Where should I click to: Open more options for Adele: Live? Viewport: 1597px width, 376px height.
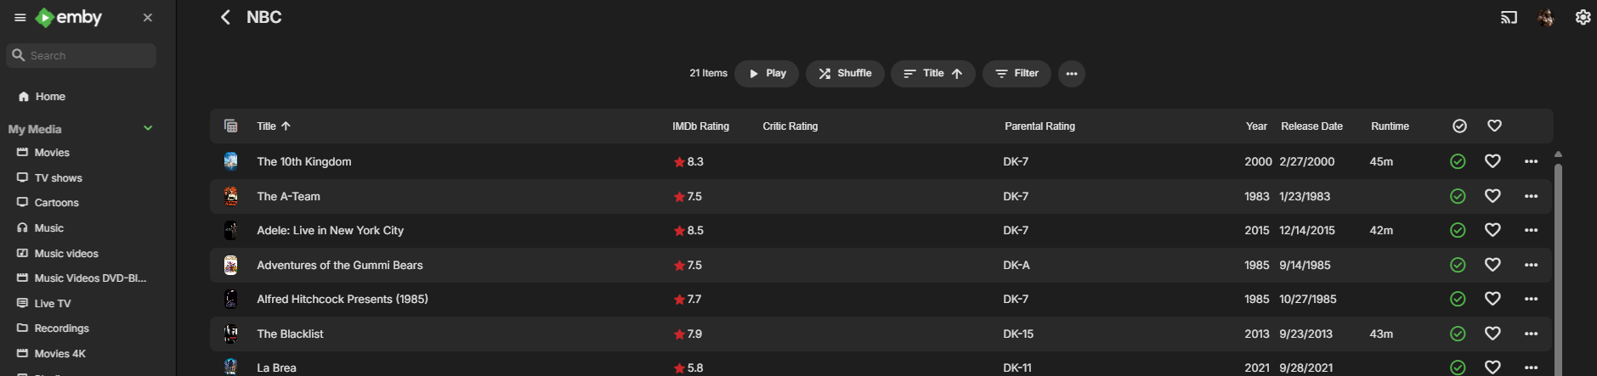(1531, 230)
